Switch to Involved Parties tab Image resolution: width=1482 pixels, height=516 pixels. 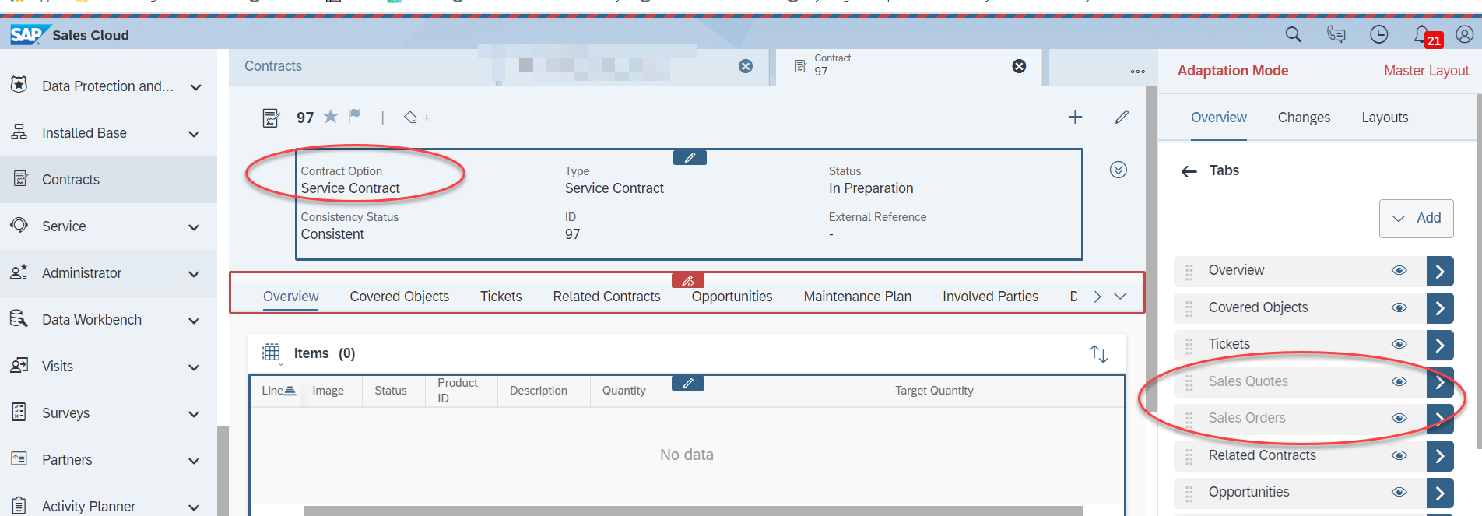pyautogui.click(x=990, y=297)
